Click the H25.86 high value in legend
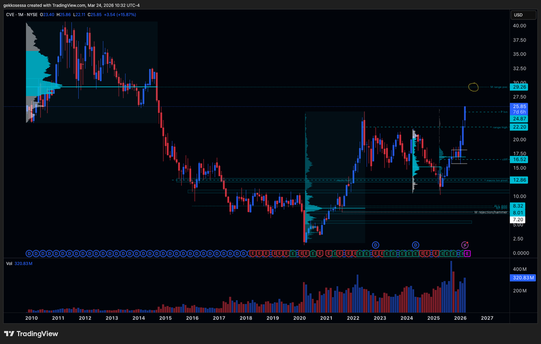The height and width of the screenshot is (344, 541). pyautogui.click(x=63, y=15)
